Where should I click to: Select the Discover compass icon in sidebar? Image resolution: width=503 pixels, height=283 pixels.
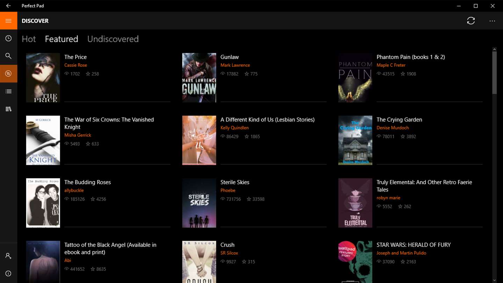coord(8,74)
